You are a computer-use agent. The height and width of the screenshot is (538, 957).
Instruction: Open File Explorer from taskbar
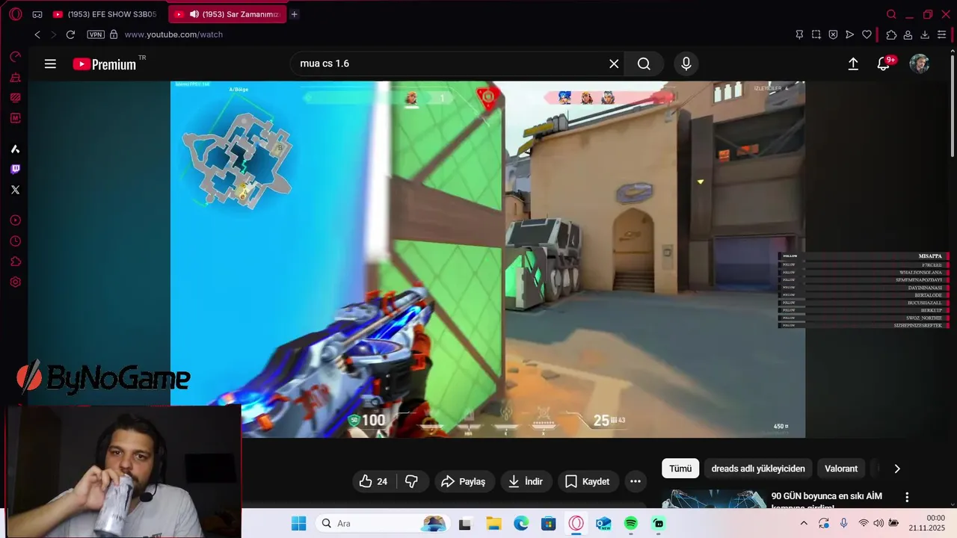(493, 524)
